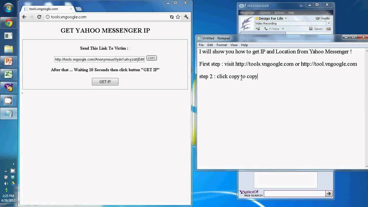368x207 pixels.
Task: Click the taskbar icon below Chrome
Action: pos(8,36)
